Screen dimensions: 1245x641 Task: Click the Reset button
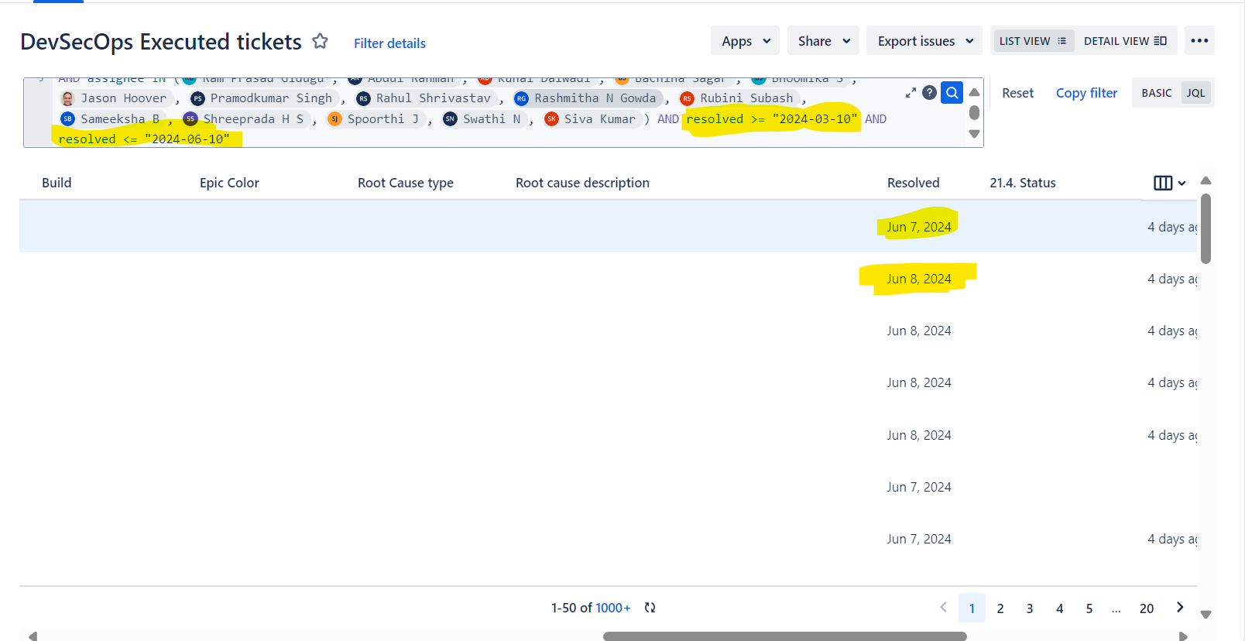pos(1017,93)
